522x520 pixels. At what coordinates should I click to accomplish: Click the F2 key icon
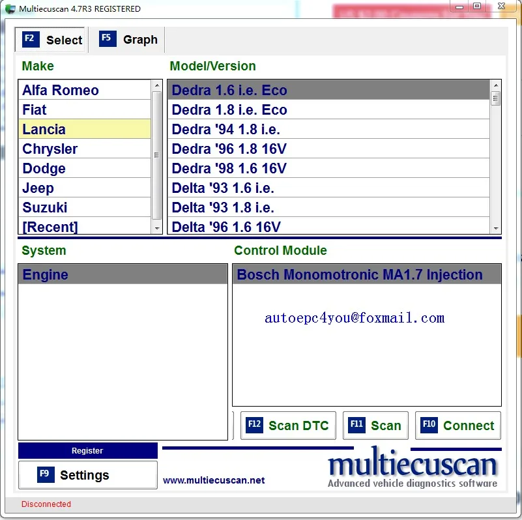coord(31,39)
